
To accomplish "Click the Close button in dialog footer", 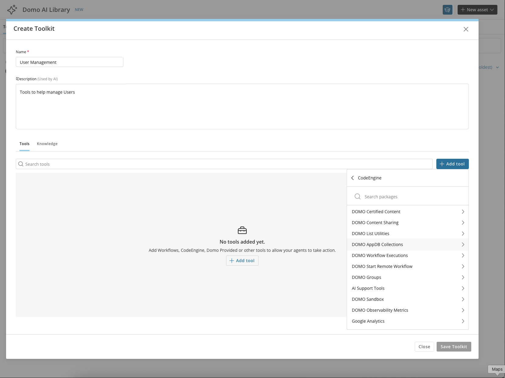I will coord(424,347).
